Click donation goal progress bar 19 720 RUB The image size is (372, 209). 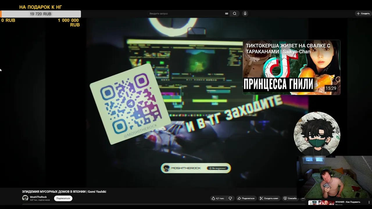click(40, 14)
